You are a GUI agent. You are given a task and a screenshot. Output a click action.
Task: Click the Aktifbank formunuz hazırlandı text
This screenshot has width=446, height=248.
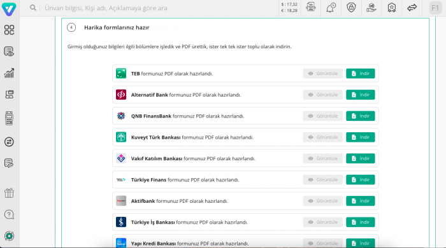180,201
